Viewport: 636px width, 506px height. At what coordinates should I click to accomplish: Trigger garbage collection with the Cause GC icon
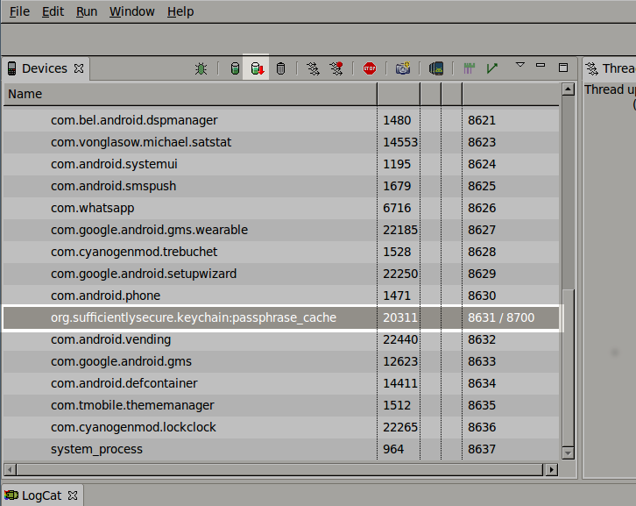(280, 68)
